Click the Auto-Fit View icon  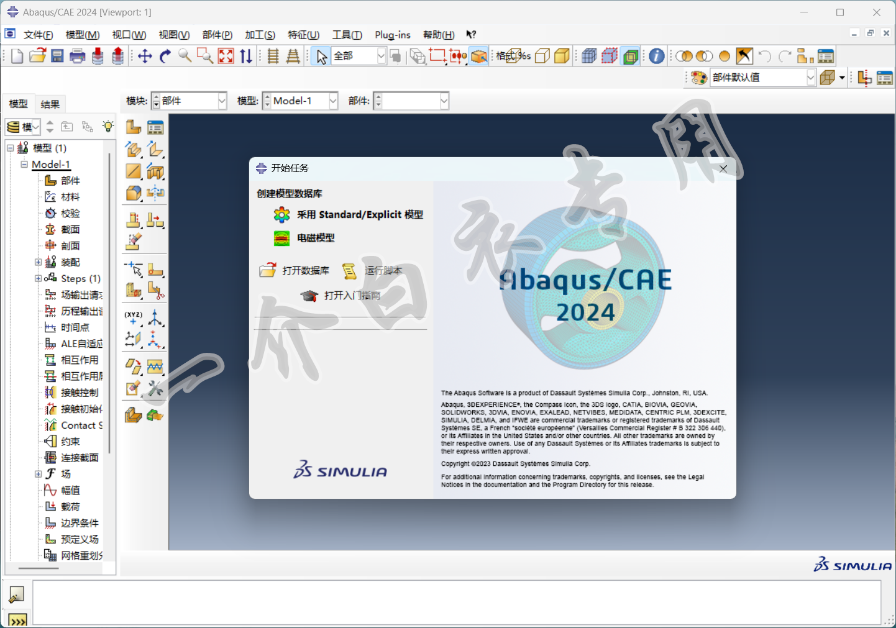click(x=226, y=57)
